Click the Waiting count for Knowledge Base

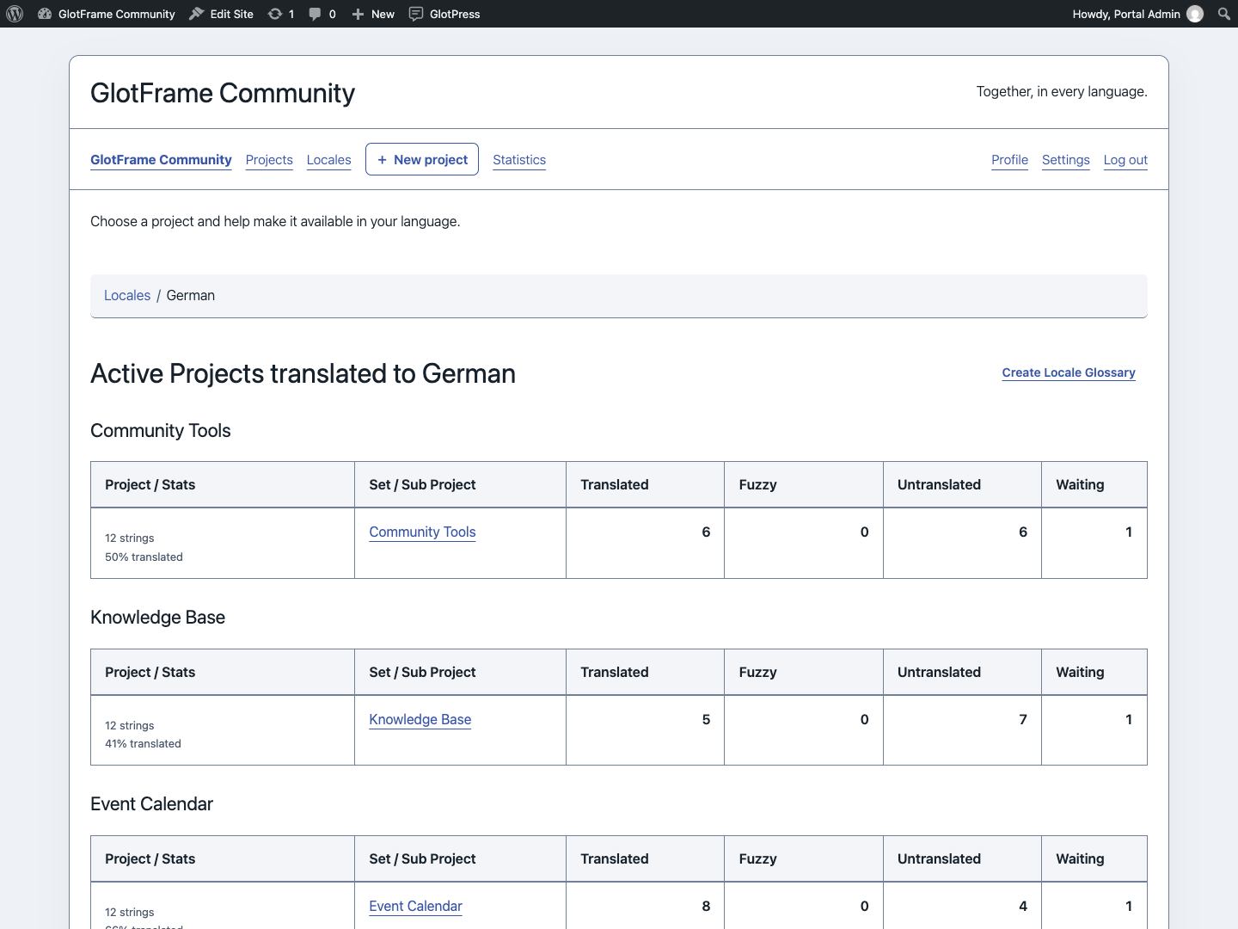[1129, 720]
